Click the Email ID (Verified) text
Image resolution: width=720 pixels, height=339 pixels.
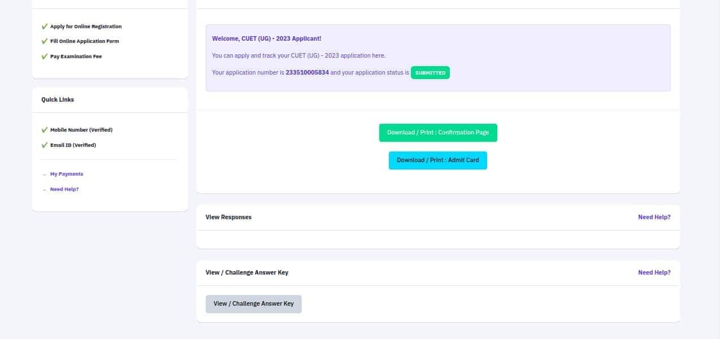73,145
